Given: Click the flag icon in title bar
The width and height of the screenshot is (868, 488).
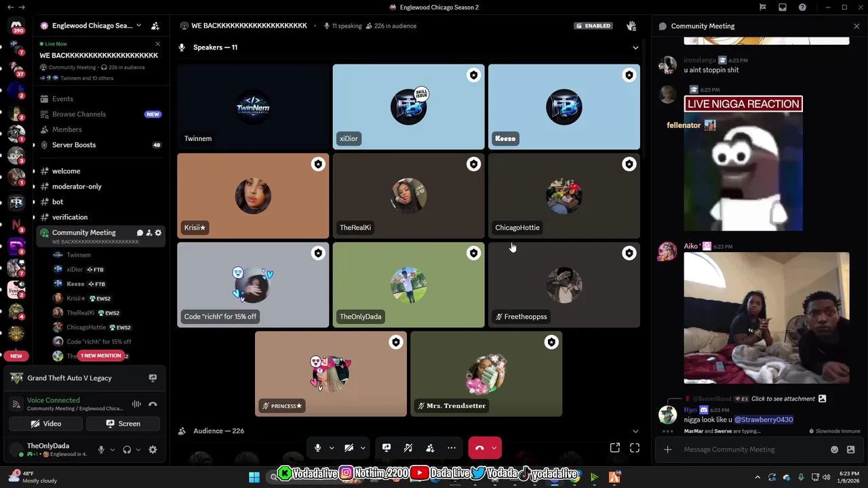Looking at the screenshot, I should point(763,7).
